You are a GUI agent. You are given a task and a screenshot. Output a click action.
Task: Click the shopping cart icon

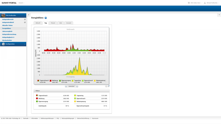189,3
